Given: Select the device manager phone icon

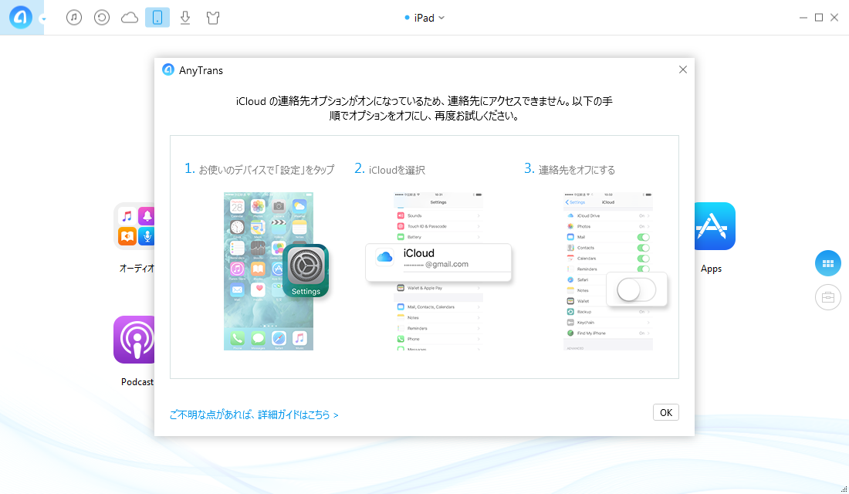Looking at the screenshot, I should [157, 17].
